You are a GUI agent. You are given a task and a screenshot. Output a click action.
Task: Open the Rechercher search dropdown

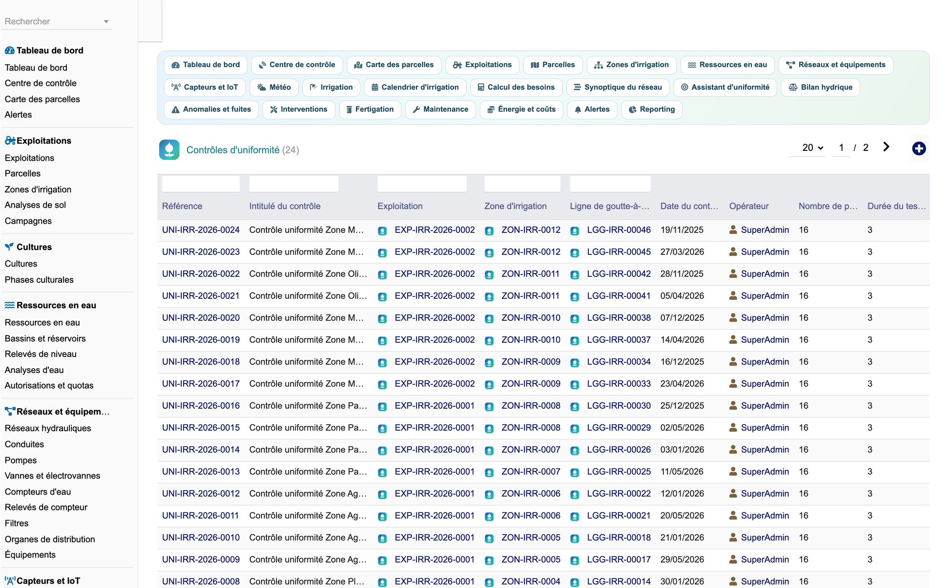[57, 21]
